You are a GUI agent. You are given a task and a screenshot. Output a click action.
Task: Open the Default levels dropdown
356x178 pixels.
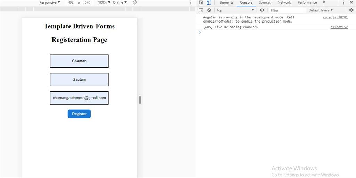coord(321,10)
